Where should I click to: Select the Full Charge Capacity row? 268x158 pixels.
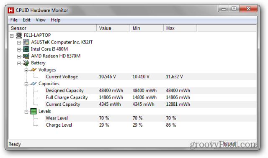point(150,97)
